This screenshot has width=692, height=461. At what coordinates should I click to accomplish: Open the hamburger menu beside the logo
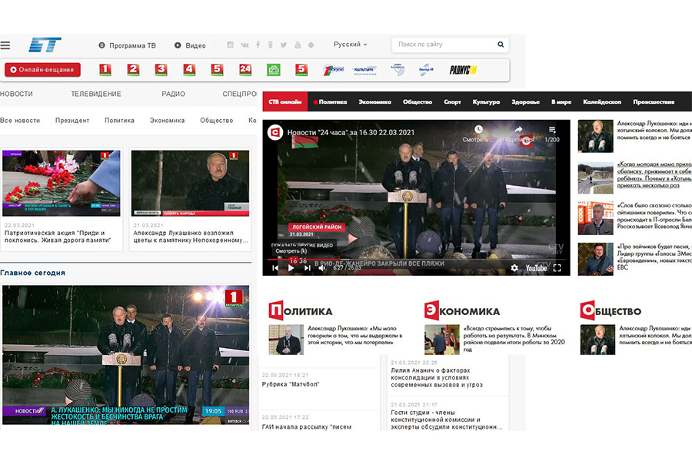pos(5,45)
